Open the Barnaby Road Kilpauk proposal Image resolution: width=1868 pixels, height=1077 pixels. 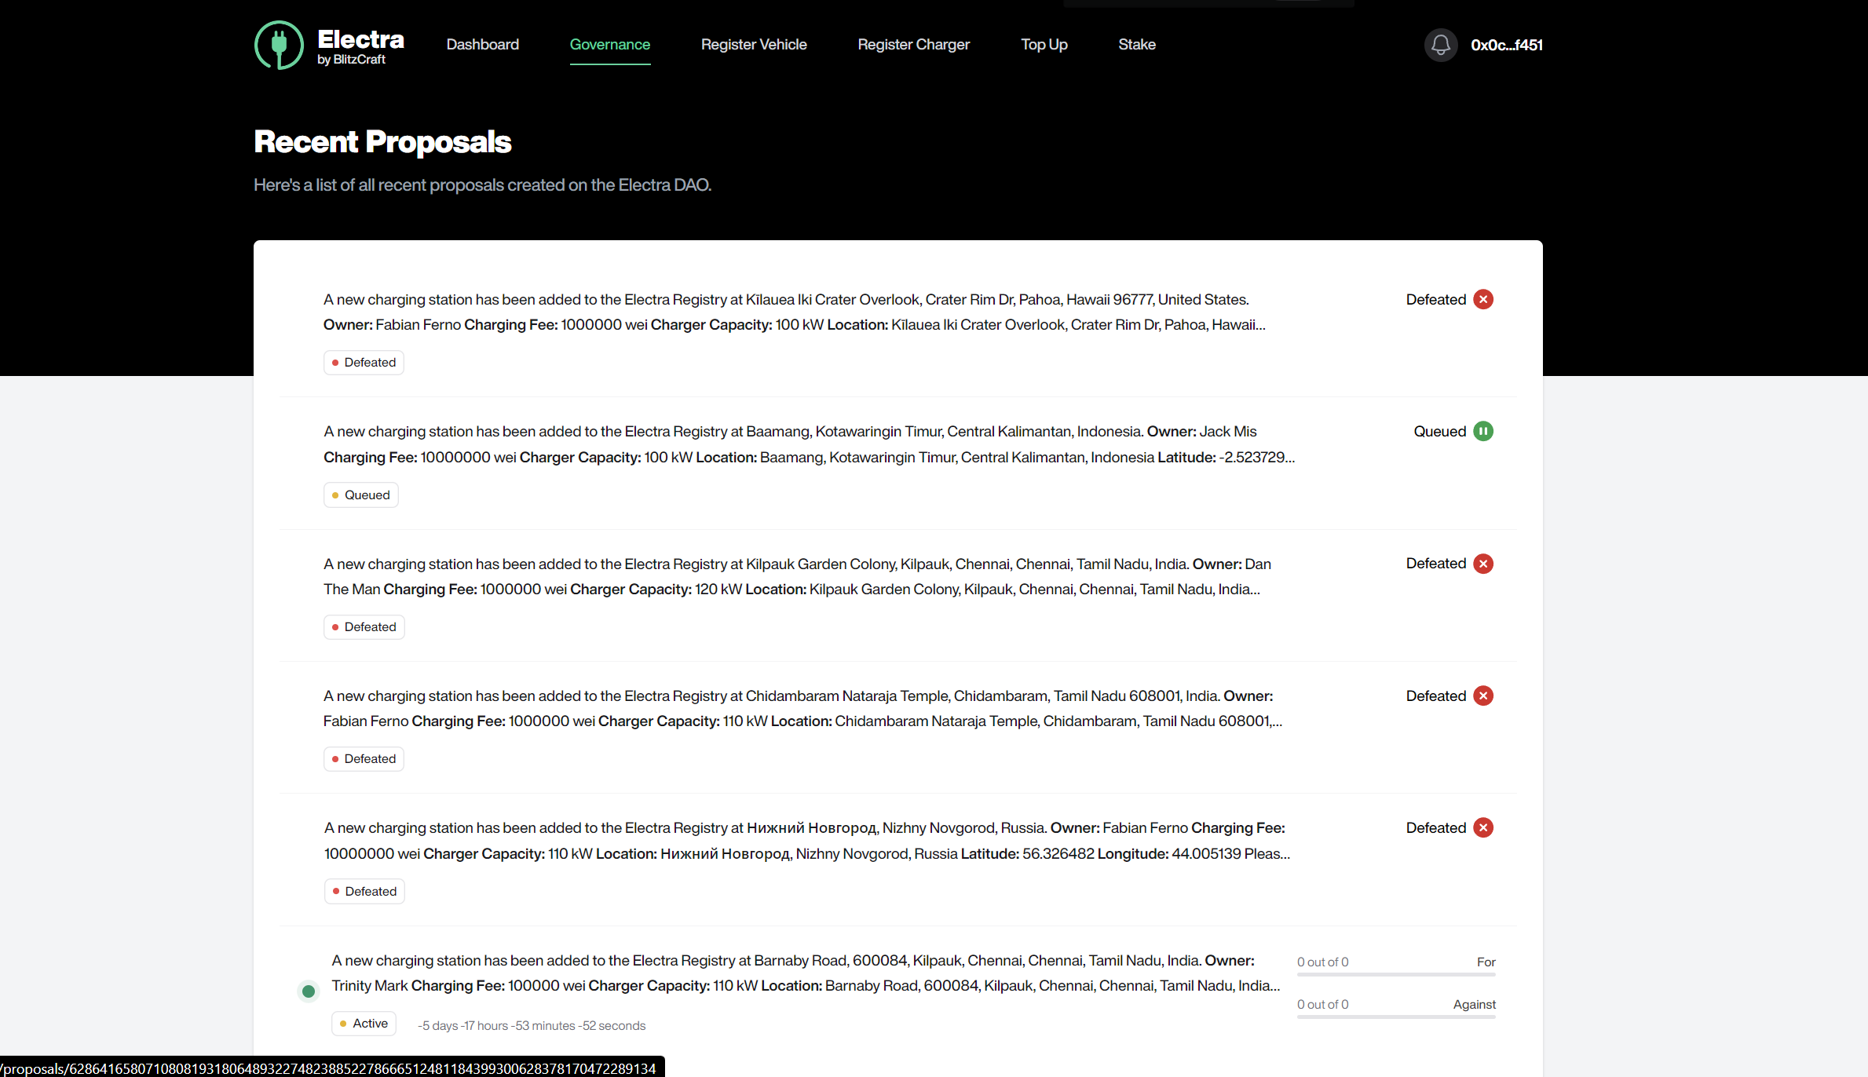(806, 973)
